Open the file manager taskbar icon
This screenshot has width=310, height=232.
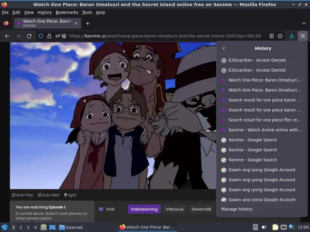click(44, 227)
